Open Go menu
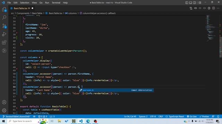The height and width of the screenshot is (124, 222). click(x=41, y=2)
